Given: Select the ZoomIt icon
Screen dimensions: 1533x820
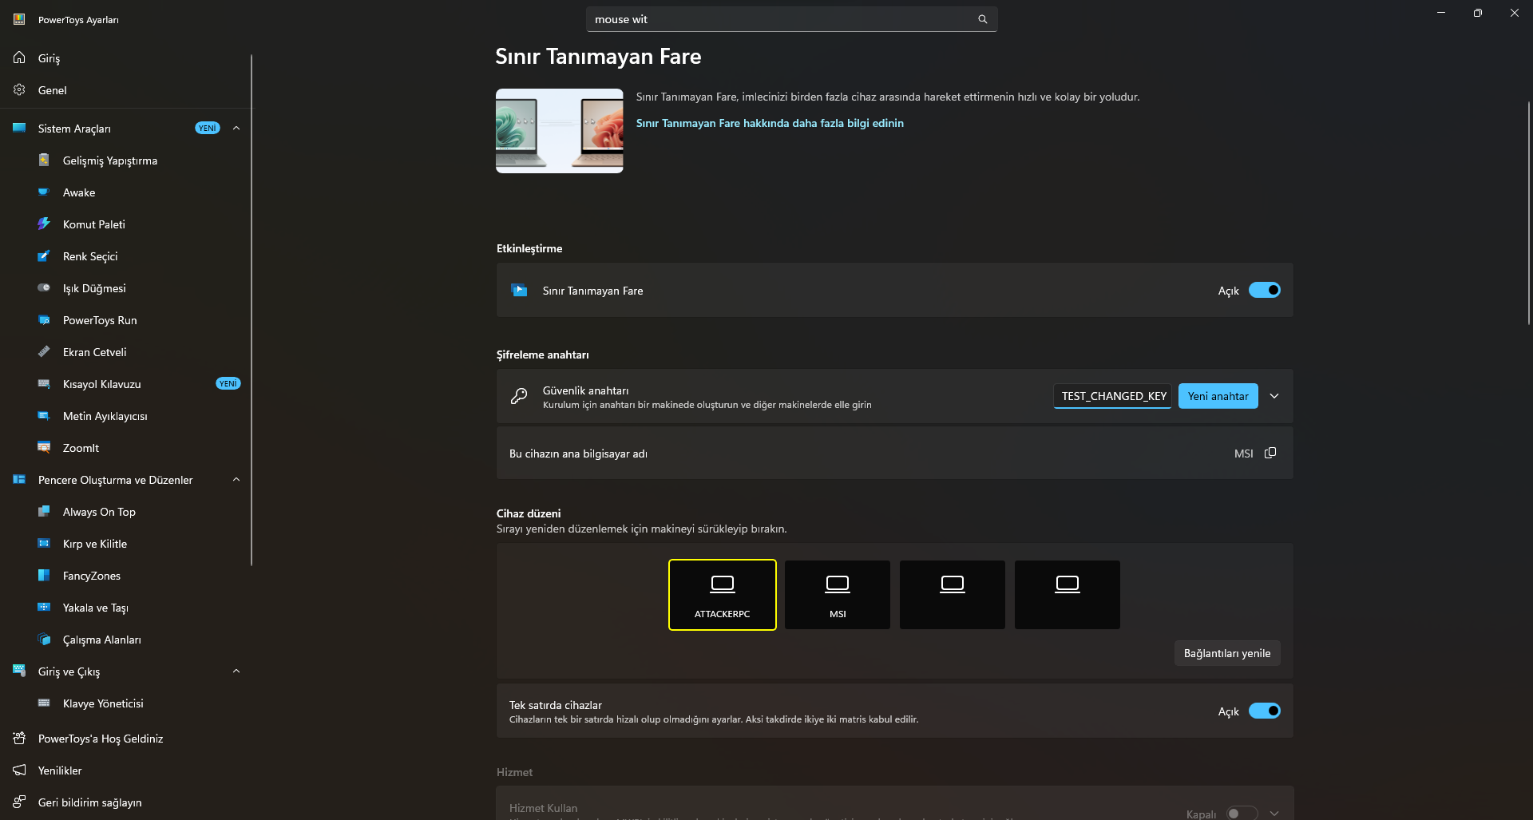Looking at the screenshot, I should [x=44, y=447].
